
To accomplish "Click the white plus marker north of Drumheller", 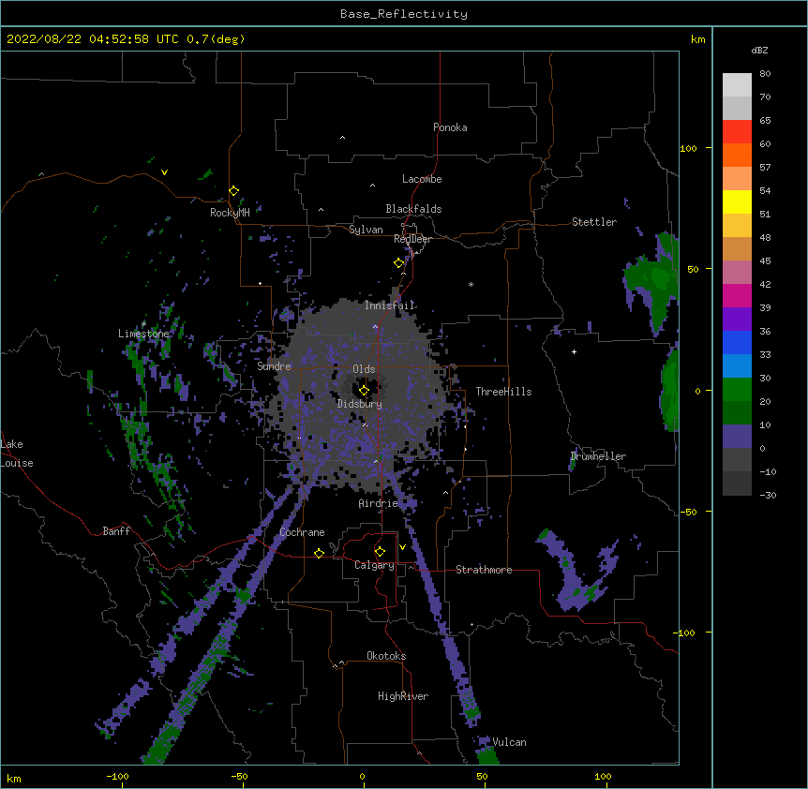I will coord(574,351).
